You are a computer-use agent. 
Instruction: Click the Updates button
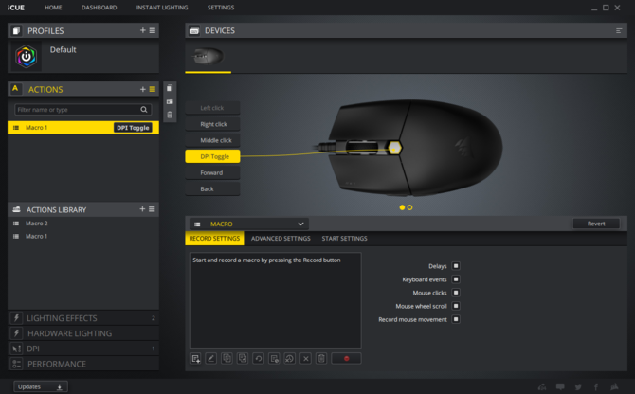41,386
